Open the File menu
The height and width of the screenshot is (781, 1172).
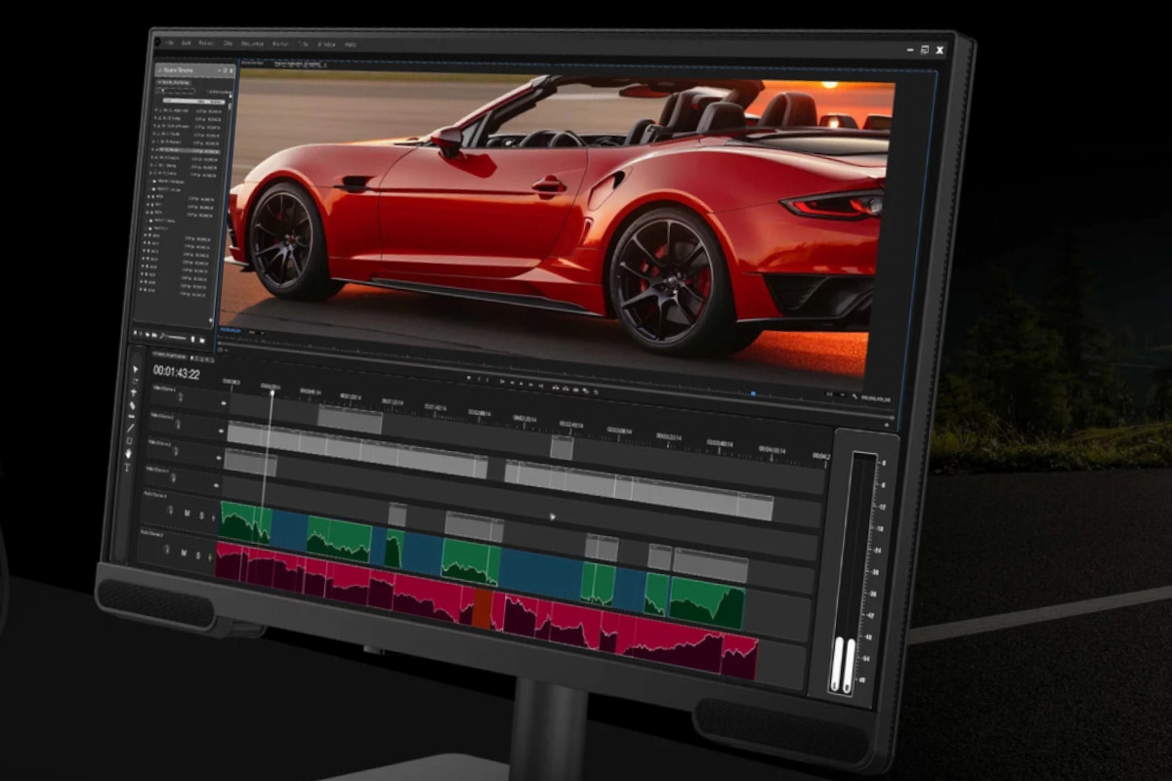pyautogui.click(x=169, y=43)
